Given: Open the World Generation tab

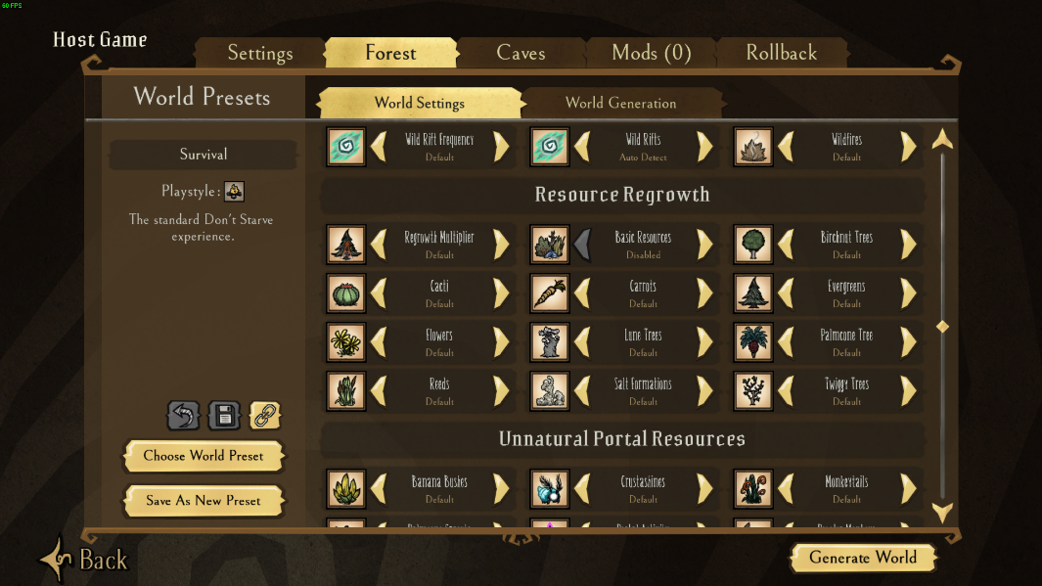Looking at the screenshot, I should click(621, 103).
